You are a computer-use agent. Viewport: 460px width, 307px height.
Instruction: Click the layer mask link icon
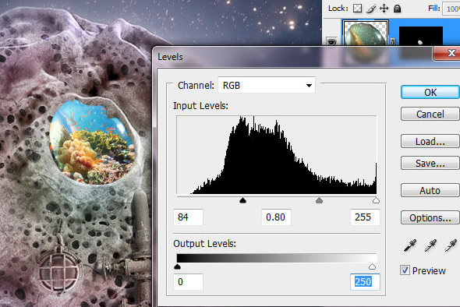coord(393,41)
